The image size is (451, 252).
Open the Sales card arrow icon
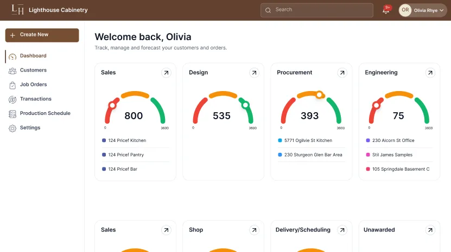tap(166, 73)
